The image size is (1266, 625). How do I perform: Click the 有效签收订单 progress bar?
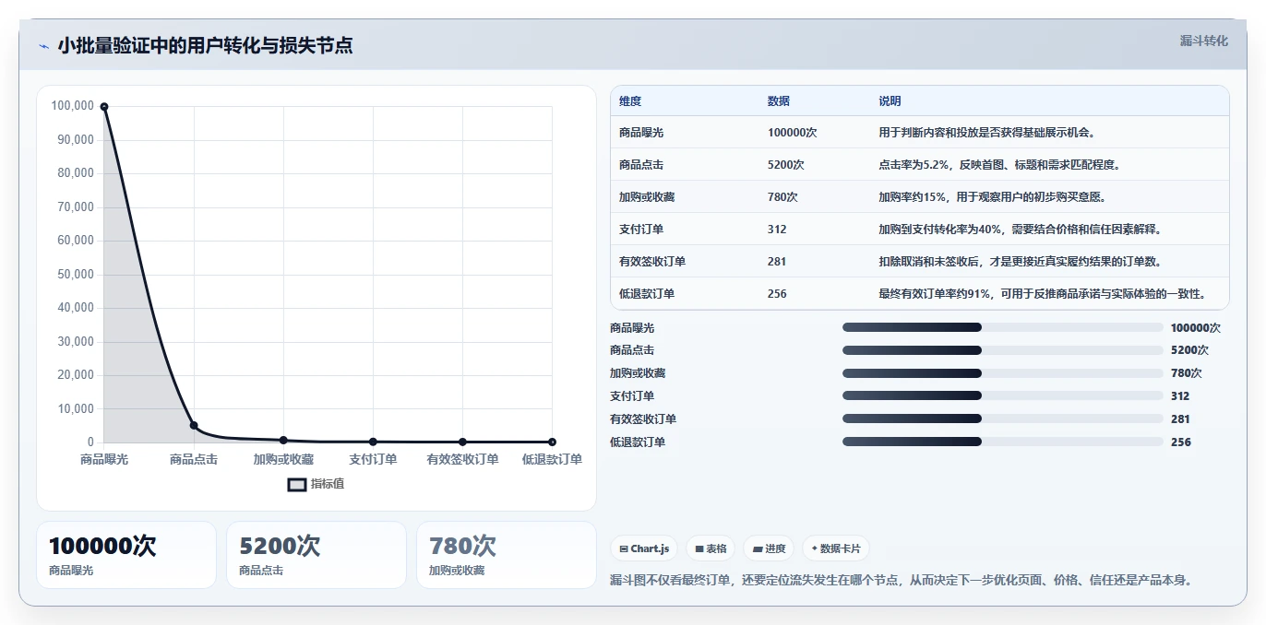coord(1002,419)
